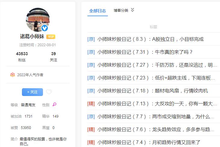View the 43533 粉丝 followers count
This screenshot has height=147, width=220.
[x=22, y=57]
